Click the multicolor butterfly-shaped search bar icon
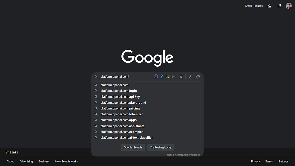The image size is (295, 166). point(168,76)
